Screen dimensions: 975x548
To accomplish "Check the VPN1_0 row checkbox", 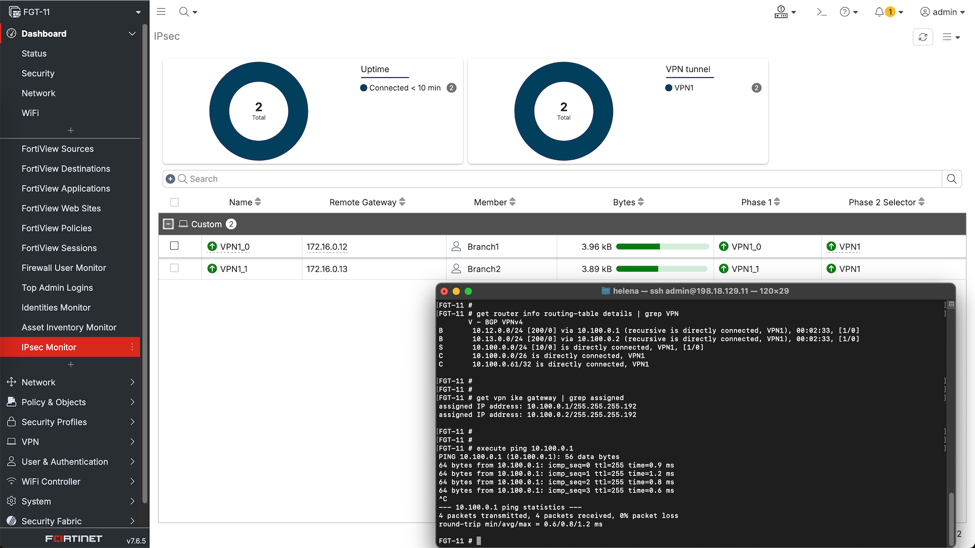I will pyautogui.click(x=174, y=246).
